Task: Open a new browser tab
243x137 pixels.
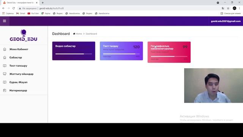Action: pyautogui.click(x=43, y=3)
